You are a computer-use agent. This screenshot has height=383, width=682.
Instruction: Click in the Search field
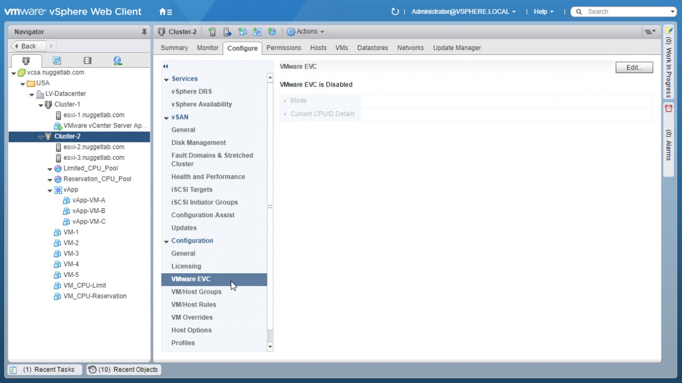pyautogui.click(x=625, y=11)
